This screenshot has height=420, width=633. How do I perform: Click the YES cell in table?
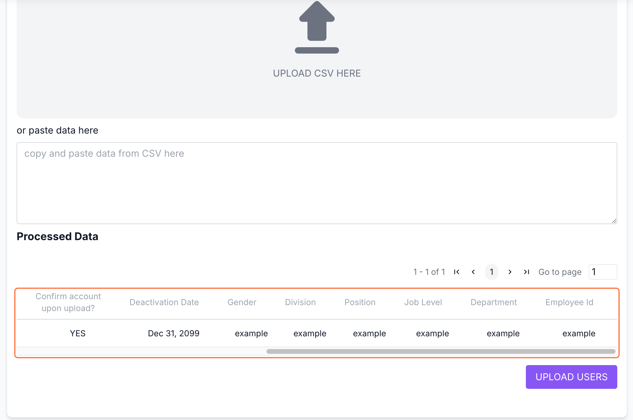[78, 333]
